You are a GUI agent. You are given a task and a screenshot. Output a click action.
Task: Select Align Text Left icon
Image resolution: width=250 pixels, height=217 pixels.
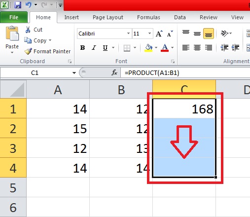[x=186, y=48]
